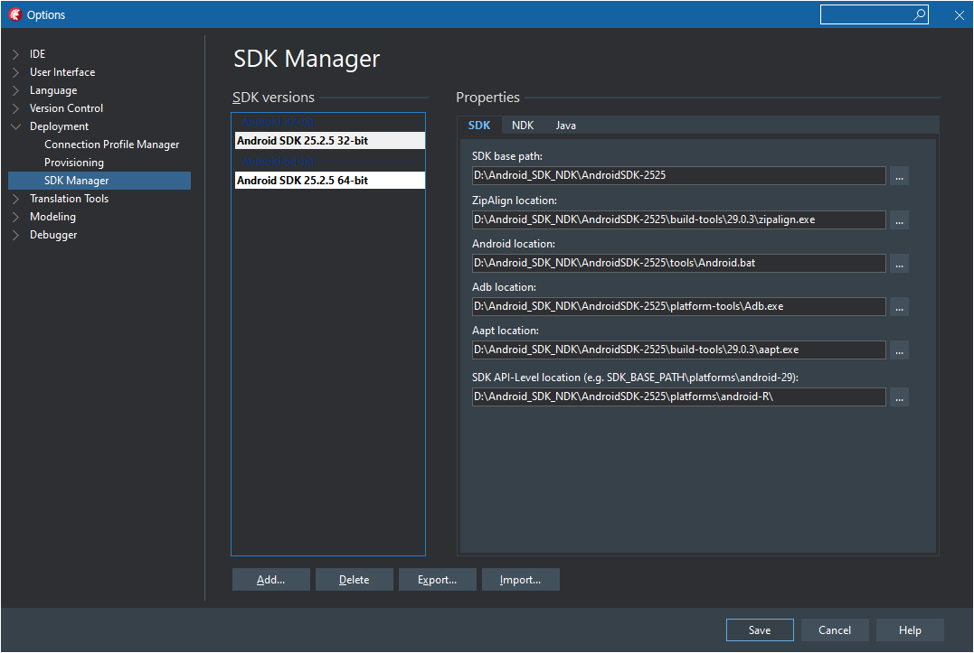
Task: Browse for the Android location with the ellipsis button
Action: 899,263
